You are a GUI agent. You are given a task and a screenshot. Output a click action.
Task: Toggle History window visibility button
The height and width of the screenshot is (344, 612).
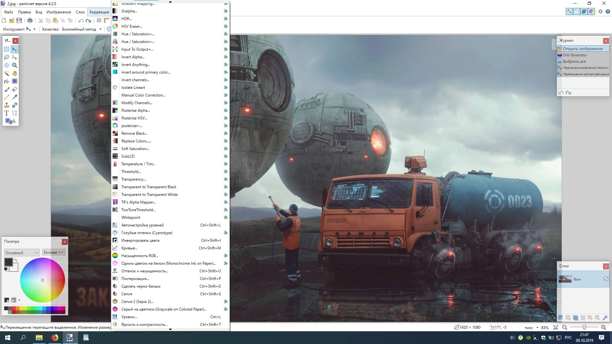[577, 11]
